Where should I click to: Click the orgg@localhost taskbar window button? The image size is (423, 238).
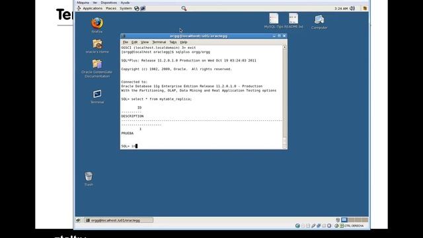pos(119,220)
